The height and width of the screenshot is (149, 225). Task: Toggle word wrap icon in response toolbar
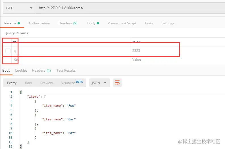pyautogui.click(x=117, y=83)
